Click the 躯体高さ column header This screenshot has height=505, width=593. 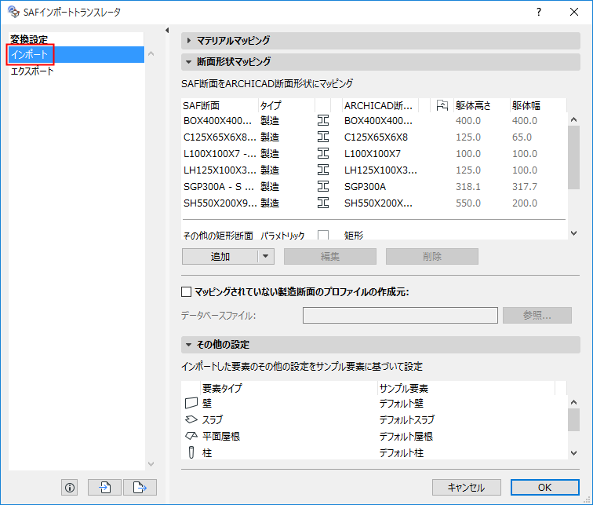click(482, 105)
